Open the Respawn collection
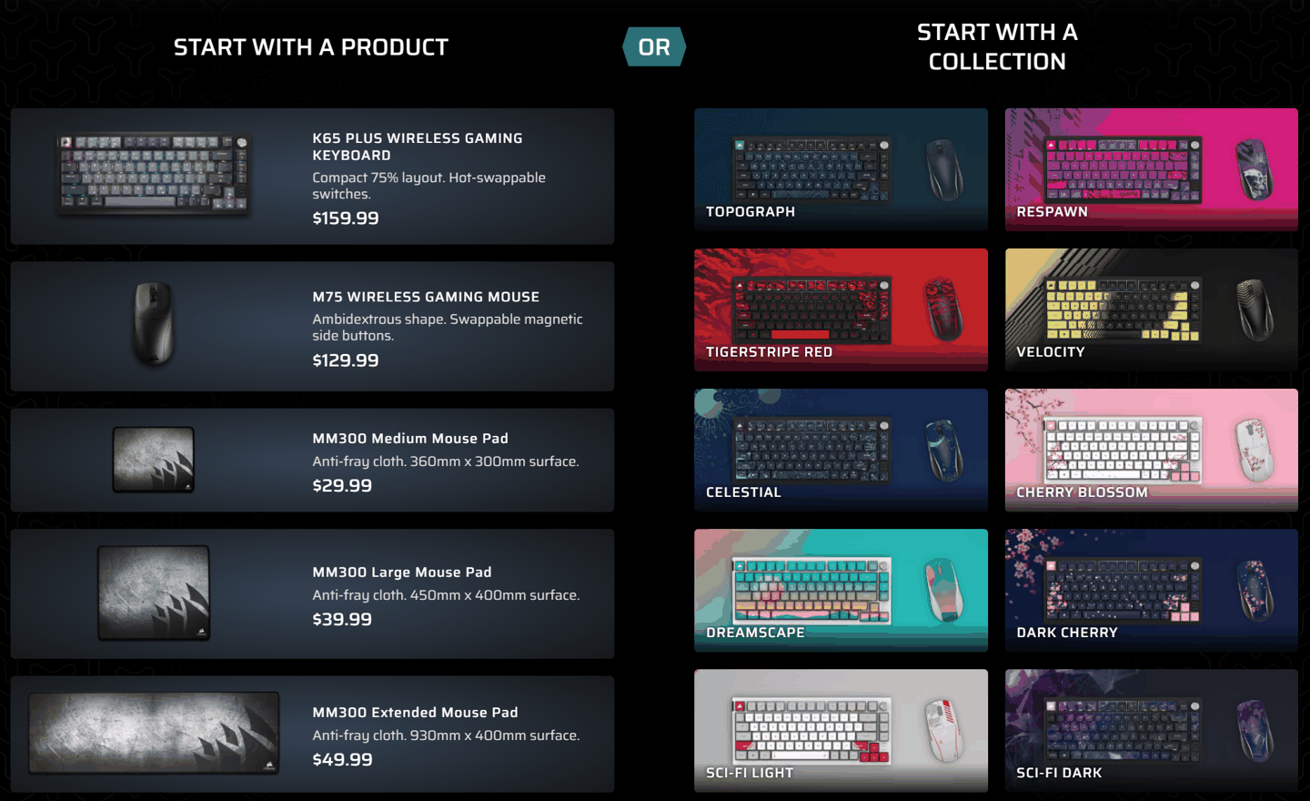1310x801 pixels. 1151,169
